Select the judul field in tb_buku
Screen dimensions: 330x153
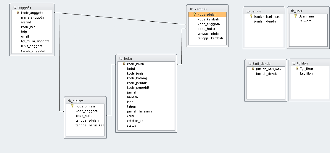tap(131, 69)
